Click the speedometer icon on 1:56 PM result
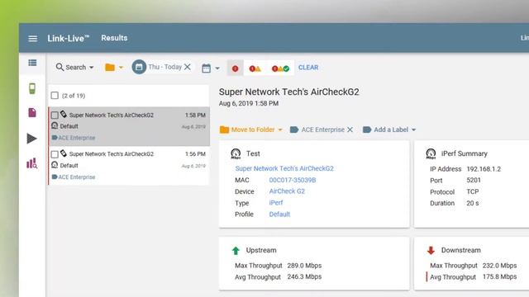529x297 pixels. click(x=55, y=165)
